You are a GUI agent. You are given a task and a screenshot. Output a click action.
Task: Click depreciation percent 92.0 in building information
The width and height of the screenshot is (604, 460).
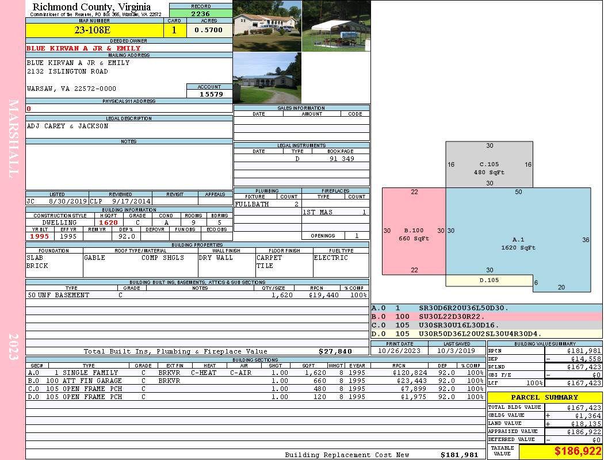[127, 236]
